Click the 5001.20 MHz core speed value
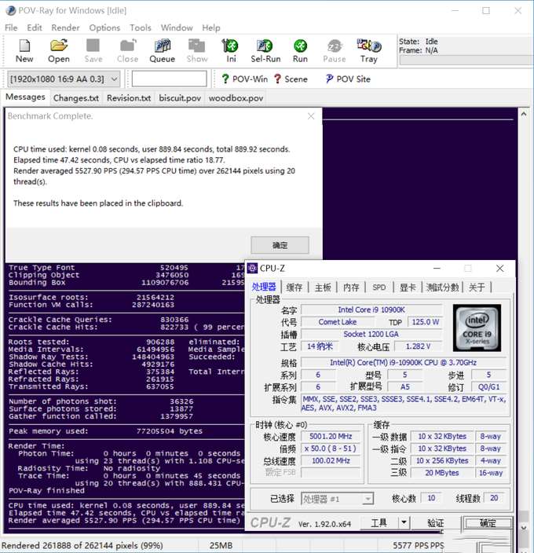The image size is (534, 553). pyautogui.click(x=331, y=437)
